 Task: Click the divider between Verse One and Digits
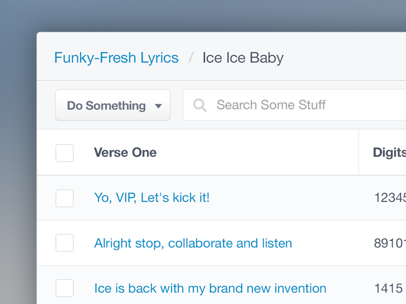359,153
